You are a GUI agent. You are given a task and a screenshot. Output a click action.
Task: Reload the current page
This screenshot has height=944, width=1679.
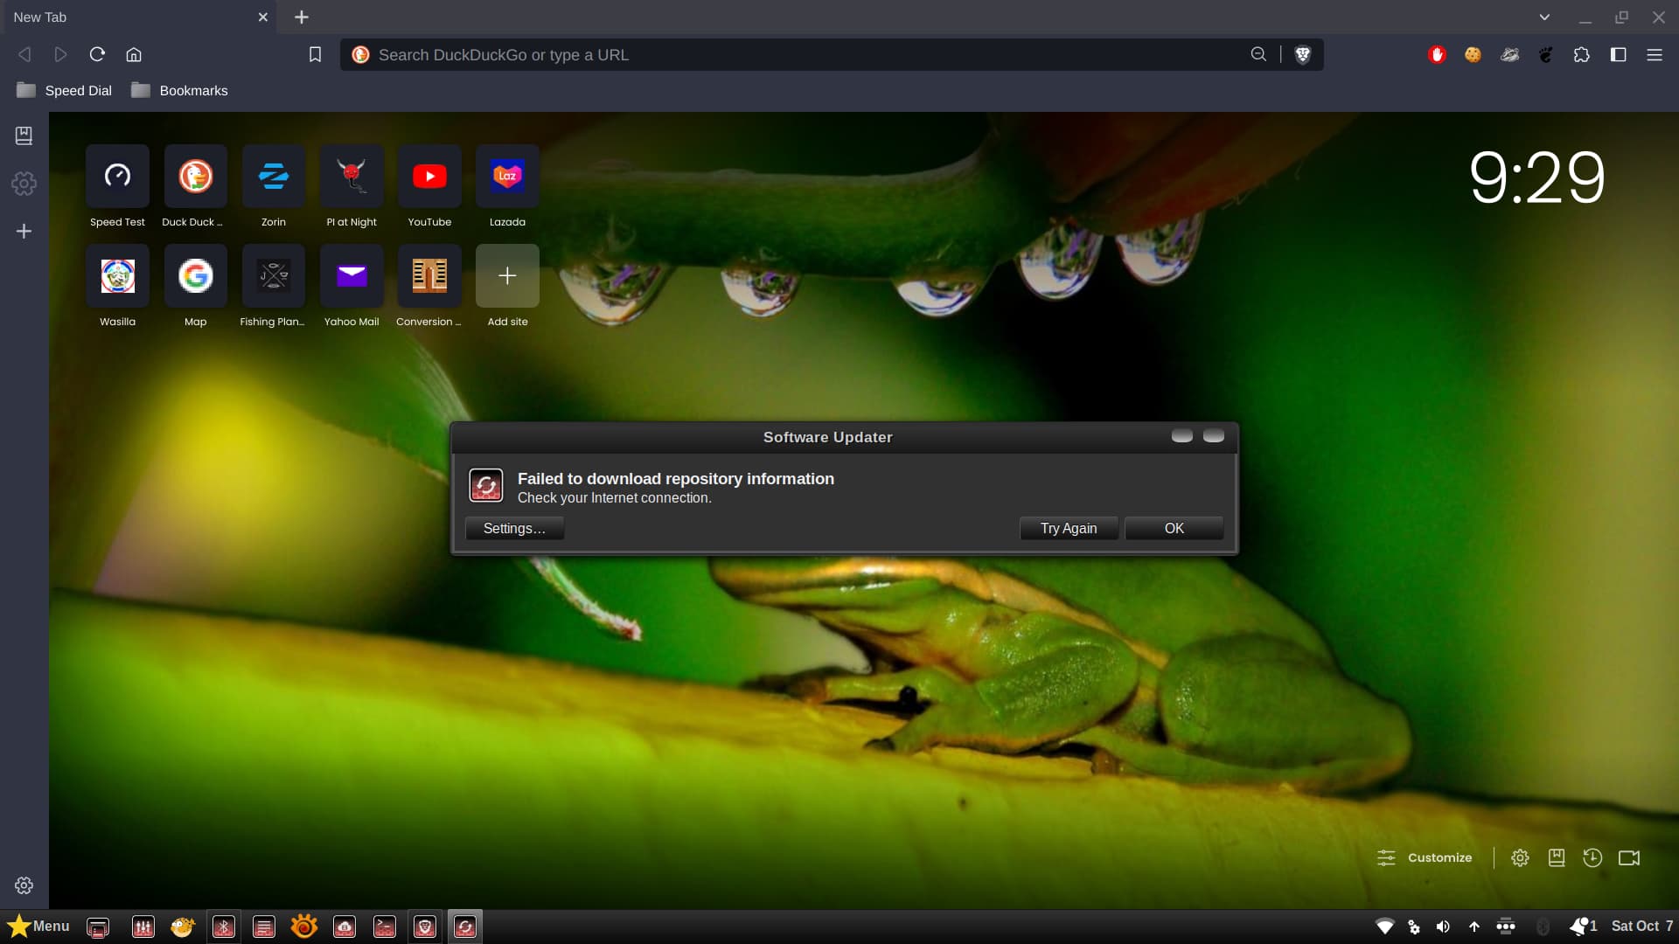(97, 54)
